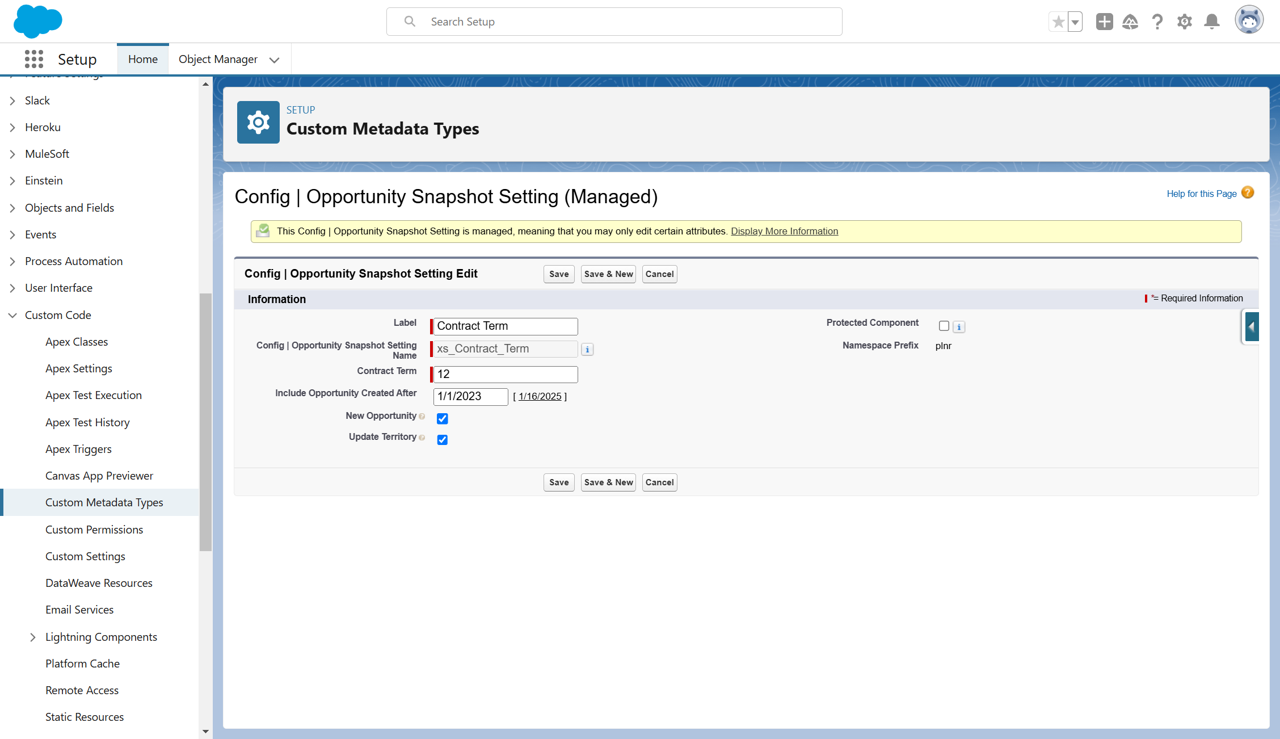This screenshot has height=739, width=1280.
Task: Switch to the Home tab
Action: (143, 59)
